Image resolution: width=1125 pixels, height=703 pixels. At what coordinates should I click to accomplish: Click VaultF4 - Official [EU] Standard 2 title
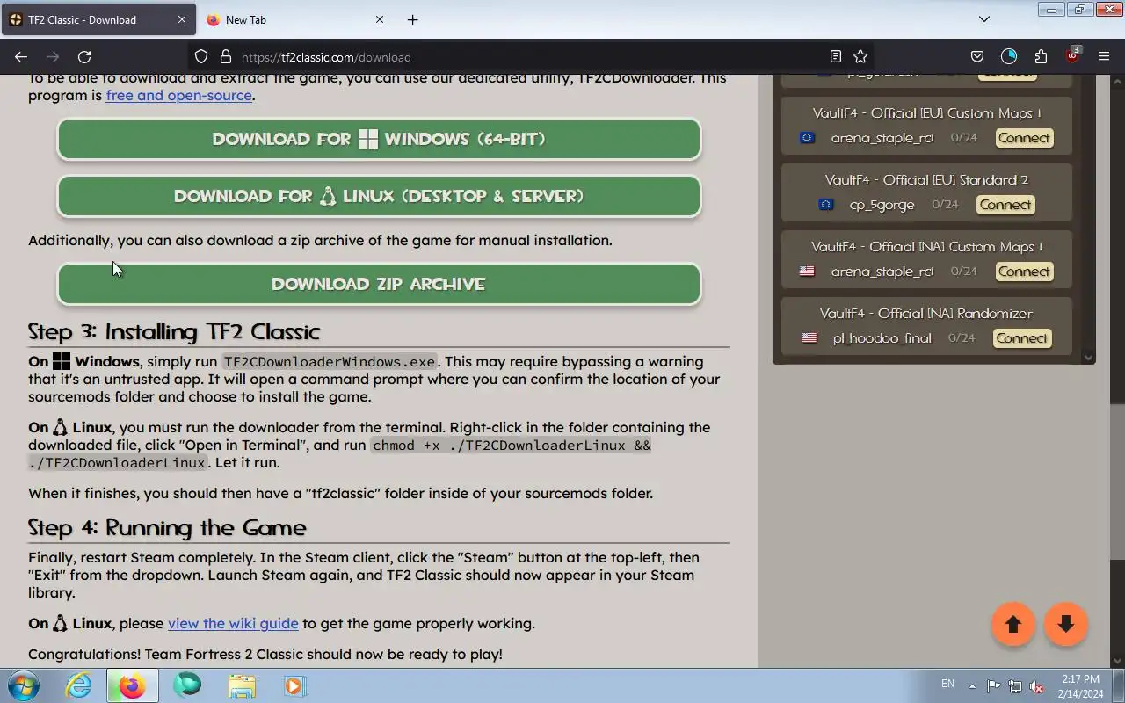tap(926, 180)
